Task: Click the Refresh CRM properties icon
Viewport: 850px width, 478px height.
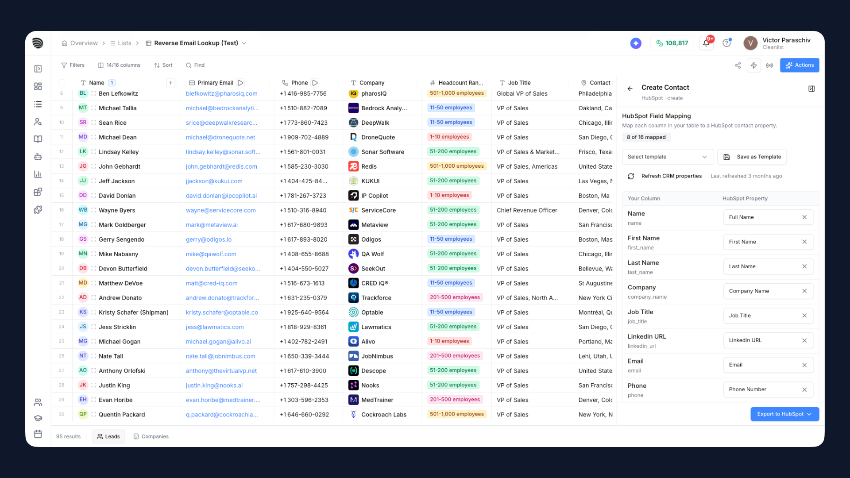Action: [x=631, y=176]
